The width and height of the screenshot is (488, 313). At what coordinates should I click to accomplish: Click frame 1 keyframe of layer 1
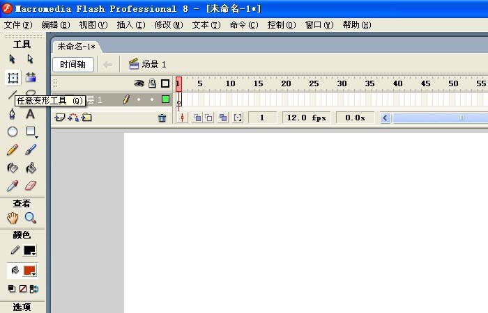[178, 99]
